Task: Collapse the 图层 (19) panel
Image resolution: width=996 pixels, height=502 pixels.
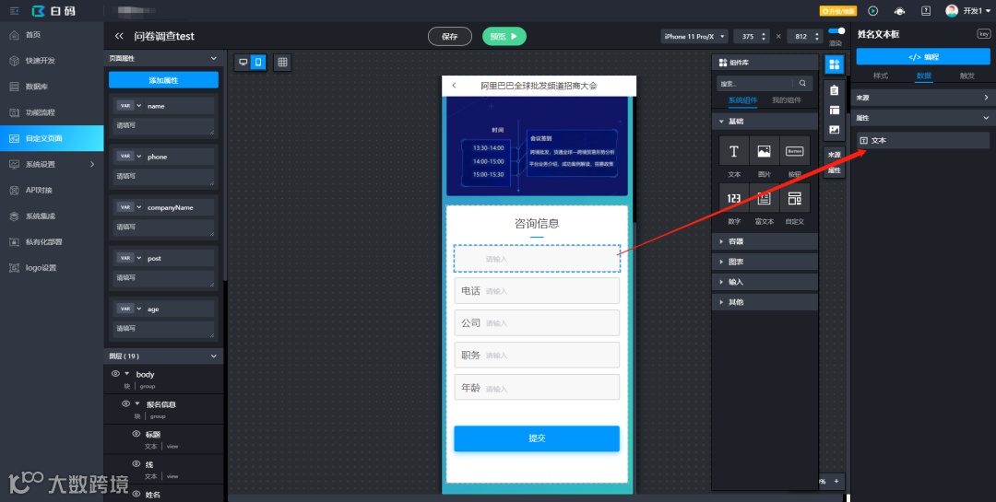Action: pyautogui.click(x=213, y=356)
